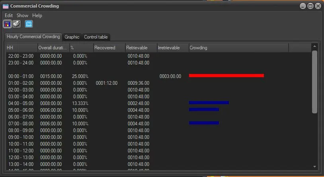Click the Irretrievable column header
This screenshot has height=177, width=324.
point(172,48)
